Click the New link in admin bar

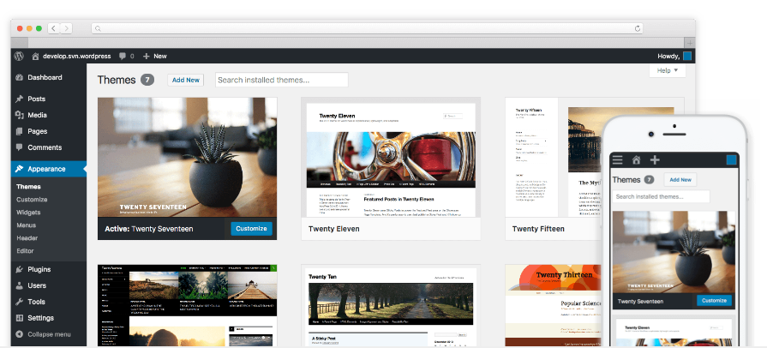160,57
